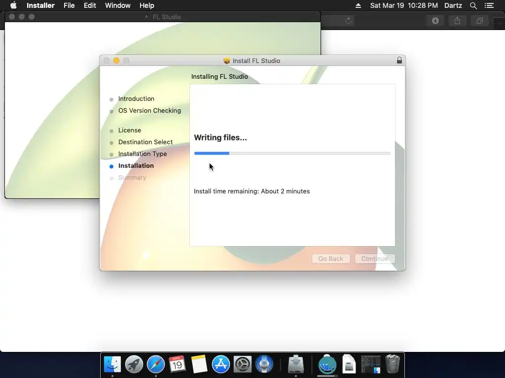Click the Go Back button
The height and width of the screenshot is (378, 505).
point(331,259)
